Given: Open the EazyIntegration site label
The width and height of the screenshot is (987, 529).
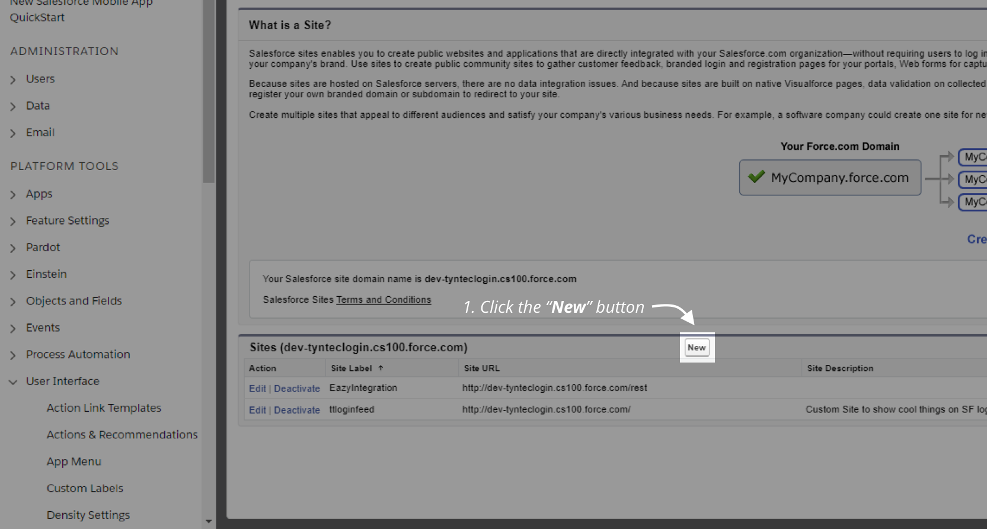Looking at the screenshot, I should pos(363,388).
